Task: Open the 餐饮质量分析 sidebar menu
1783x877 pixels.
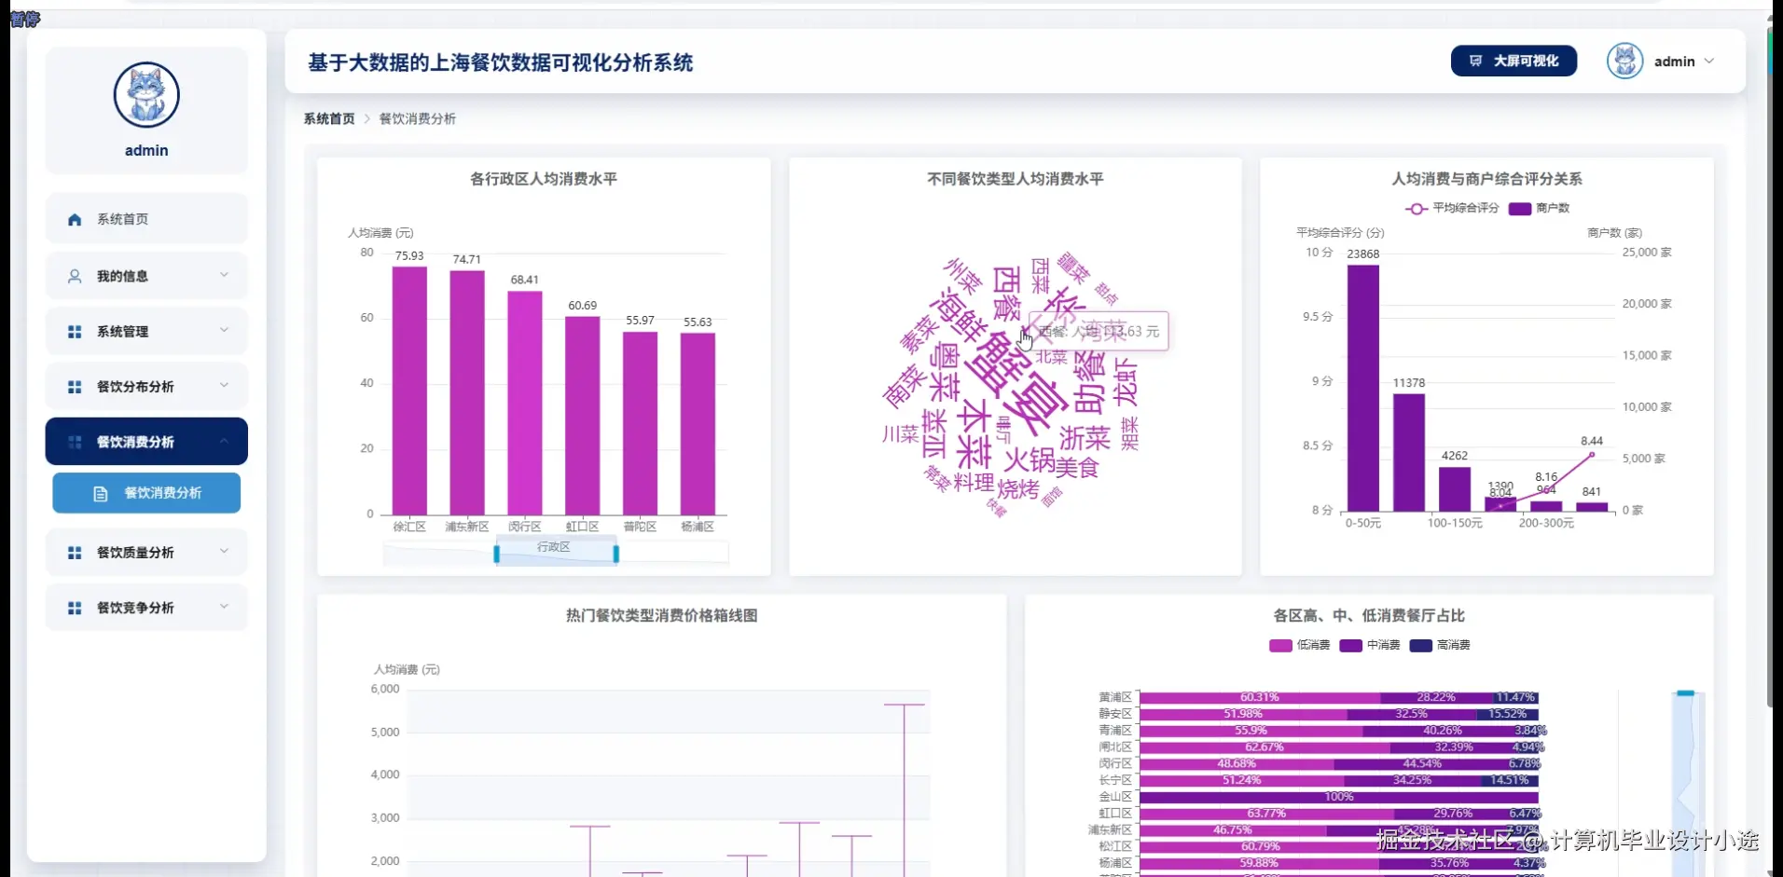Action: coord(146,552)
